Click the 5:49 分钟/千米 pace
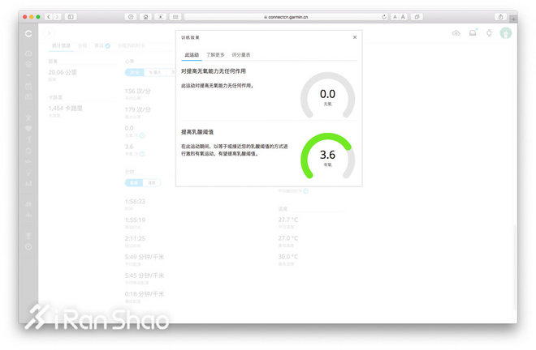Viewport: 536px width, 350px height. click(x=145, y=257)
